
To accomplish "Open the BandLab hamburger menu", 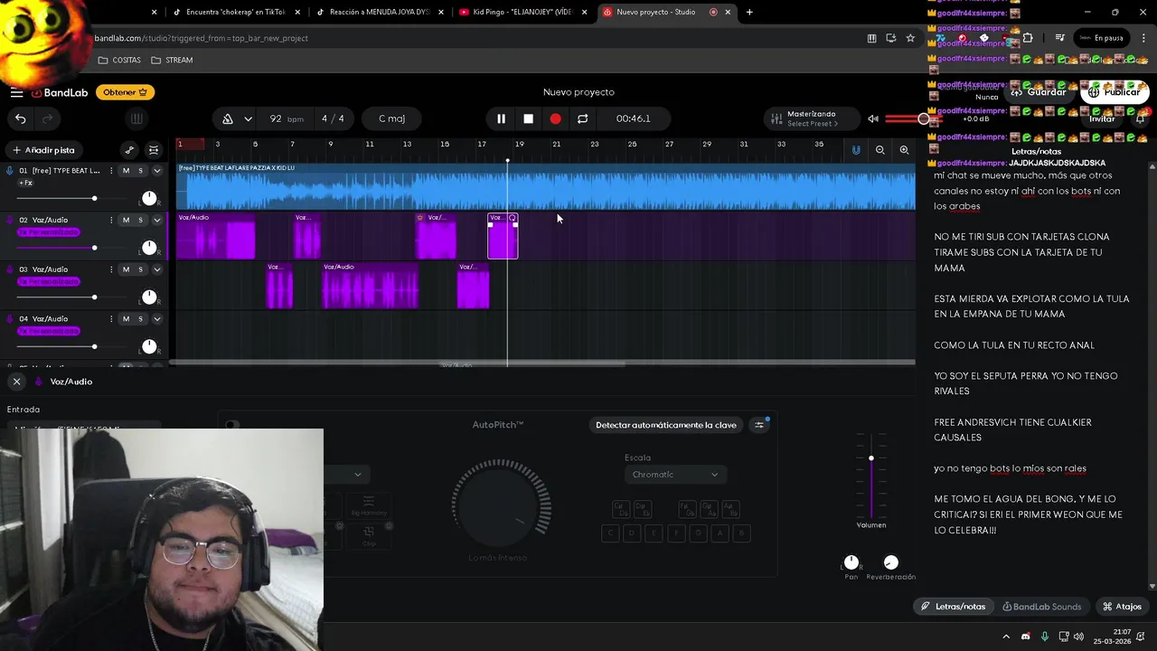I will [16, 92].
